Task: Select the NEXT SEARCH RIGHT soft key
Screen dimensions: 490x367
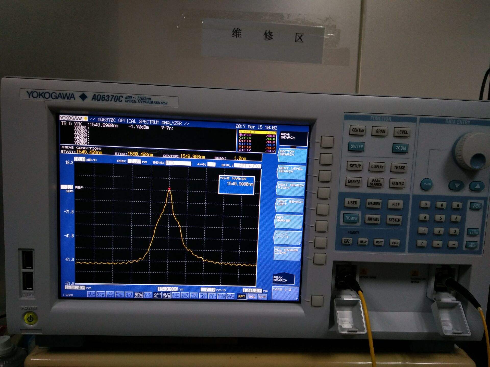Action: click(x=290, y=188)
